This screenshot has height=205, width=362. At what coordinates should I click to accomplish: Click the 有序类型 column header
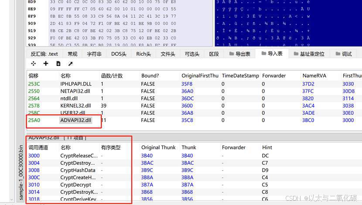click(x=111, y=147)
